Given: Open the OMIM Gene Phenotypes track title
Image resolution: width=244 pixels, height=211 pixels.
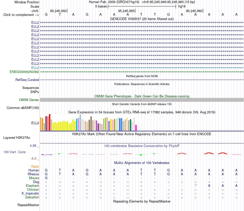Looking at the screenshot, I should 142,96.
